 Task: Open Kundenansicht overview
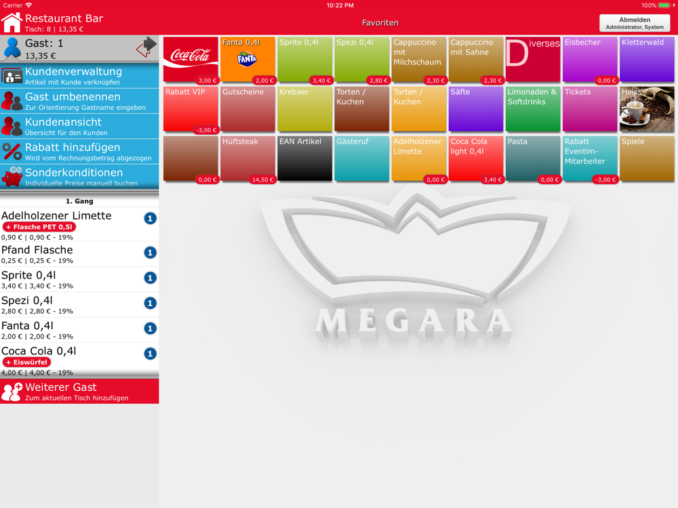pos(79,127)
